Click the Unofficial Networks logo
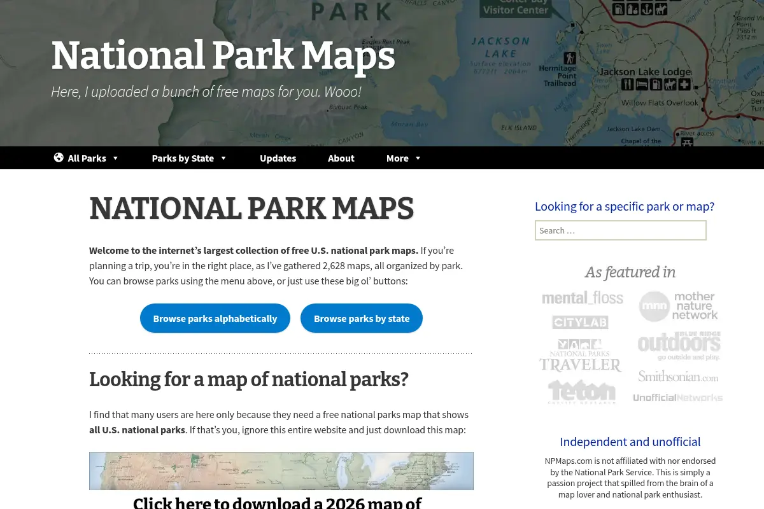 [x=678, y=398]
